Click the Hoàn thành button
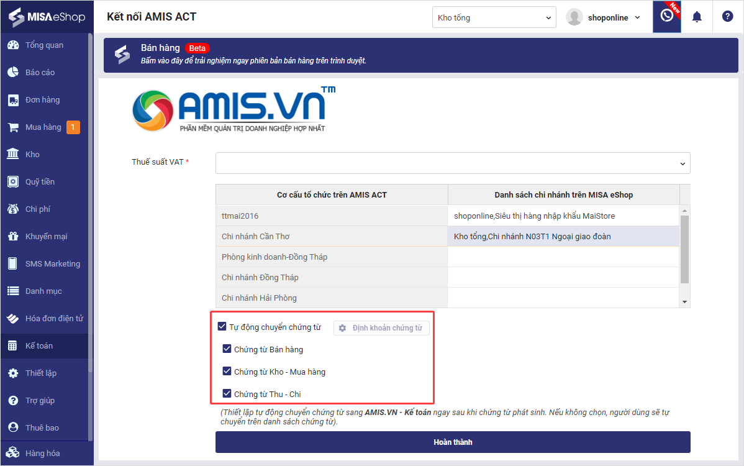Screen dimensions: 744x466 pyautogui.click(x=453, y=442)
